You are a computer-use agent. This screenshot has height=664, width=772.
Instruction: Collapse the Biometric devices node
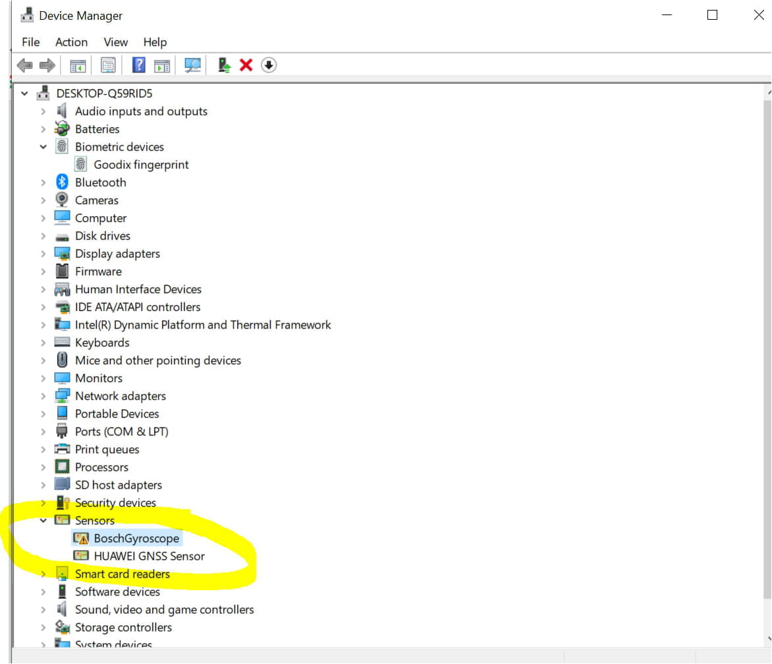(43, 147)
